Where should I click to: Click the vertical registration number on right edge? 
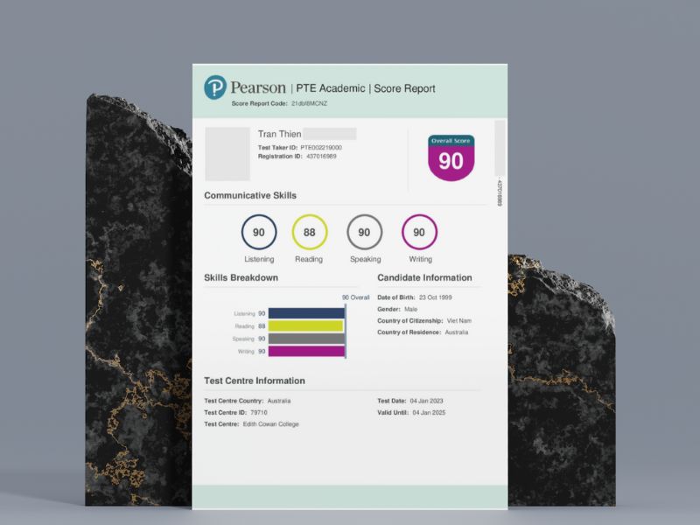click(500, 192)
